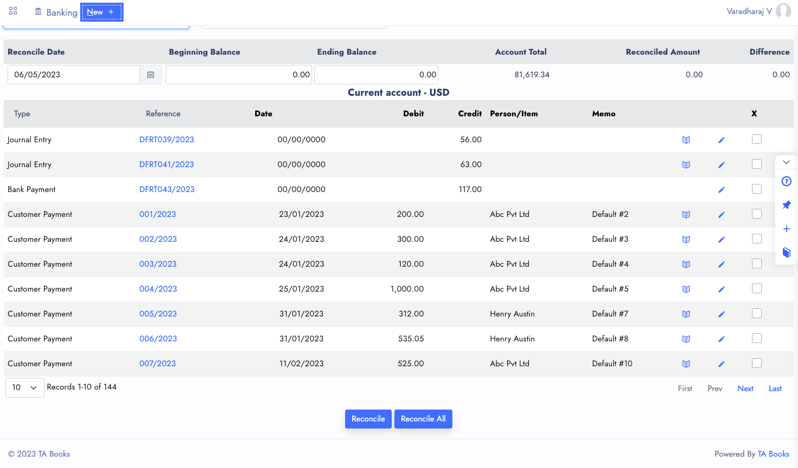Click the Reconcile Date input field

(74, 75)
